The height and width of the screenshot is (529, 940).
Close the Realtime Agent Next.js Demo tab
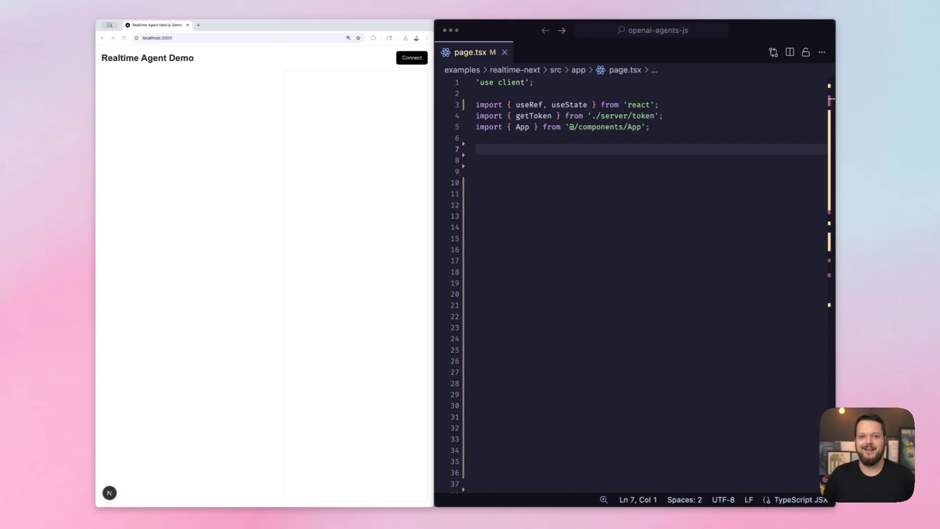(x=187, y=25)
